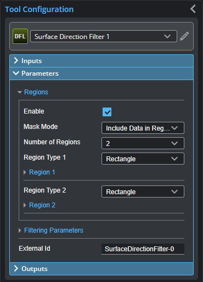Click the pencil rename icon

pos(184,36)
